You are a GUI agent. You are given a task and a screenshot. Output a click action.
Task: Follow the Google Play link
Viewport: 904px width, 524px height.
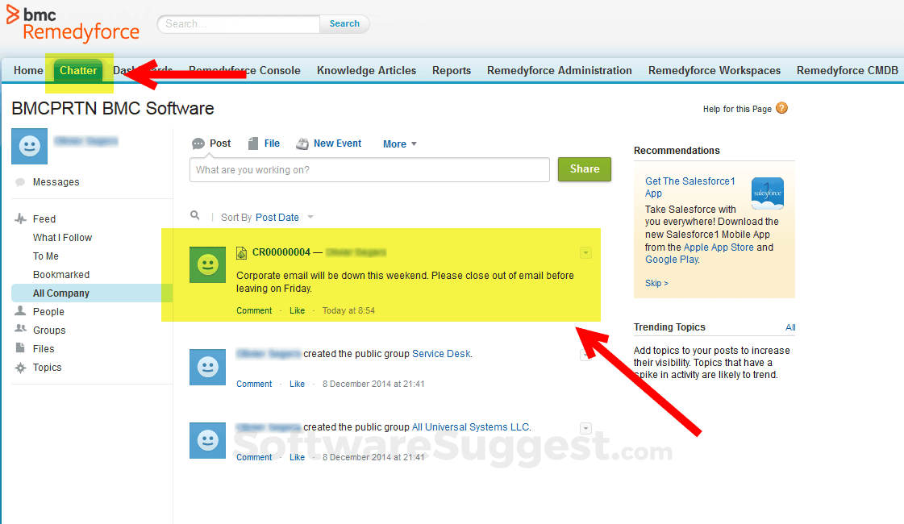(672, 260)
